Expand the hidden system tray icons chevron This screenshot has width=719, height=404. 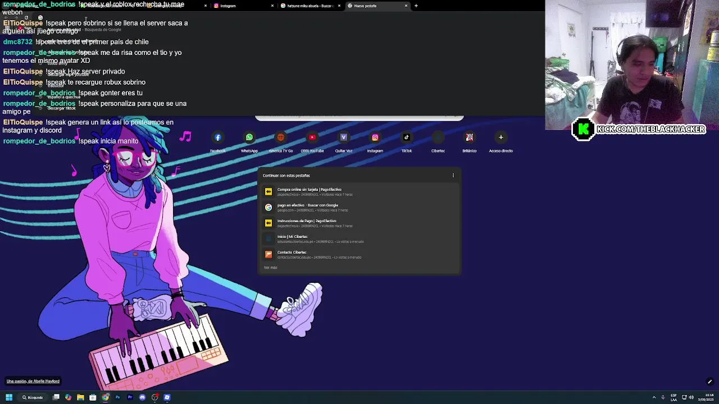654,397
